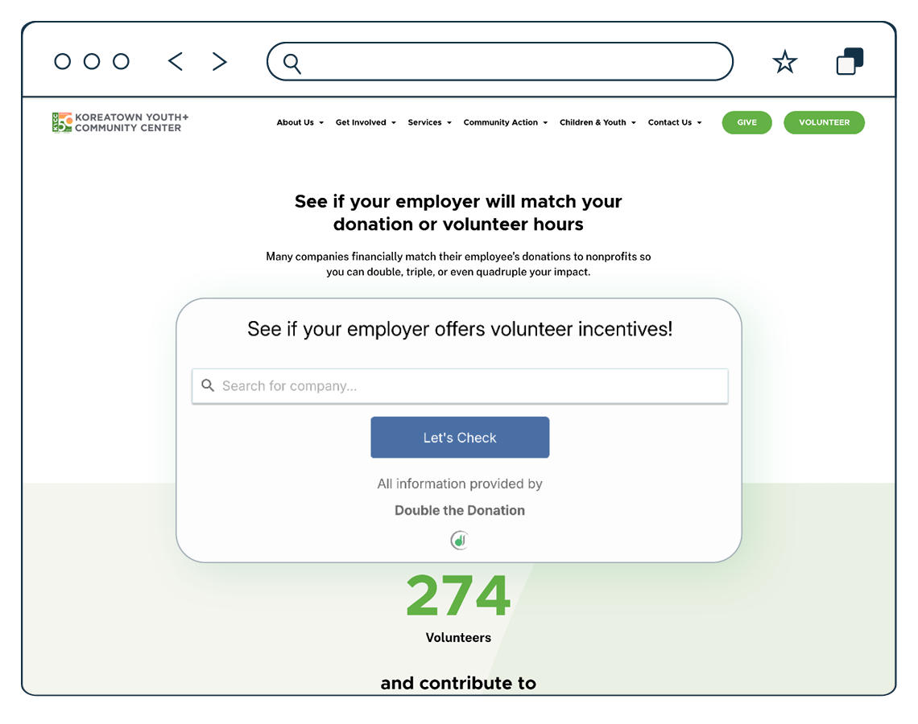Click the search icon inside the company field
The height and width of the screenshot is (724, 918).
tap(208, 386)
